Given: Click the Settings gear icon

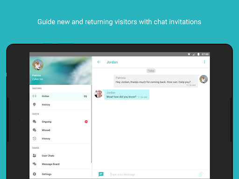Looking at the screenshot, I should [x=35, y=174].
